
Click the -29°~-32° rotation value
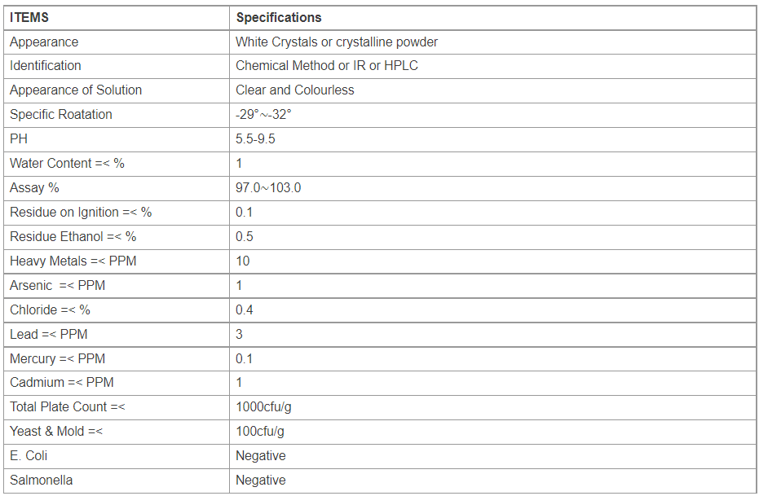[x=263, y=115]
